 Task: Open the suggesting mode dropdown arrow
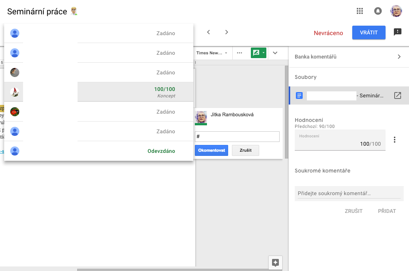263,53
